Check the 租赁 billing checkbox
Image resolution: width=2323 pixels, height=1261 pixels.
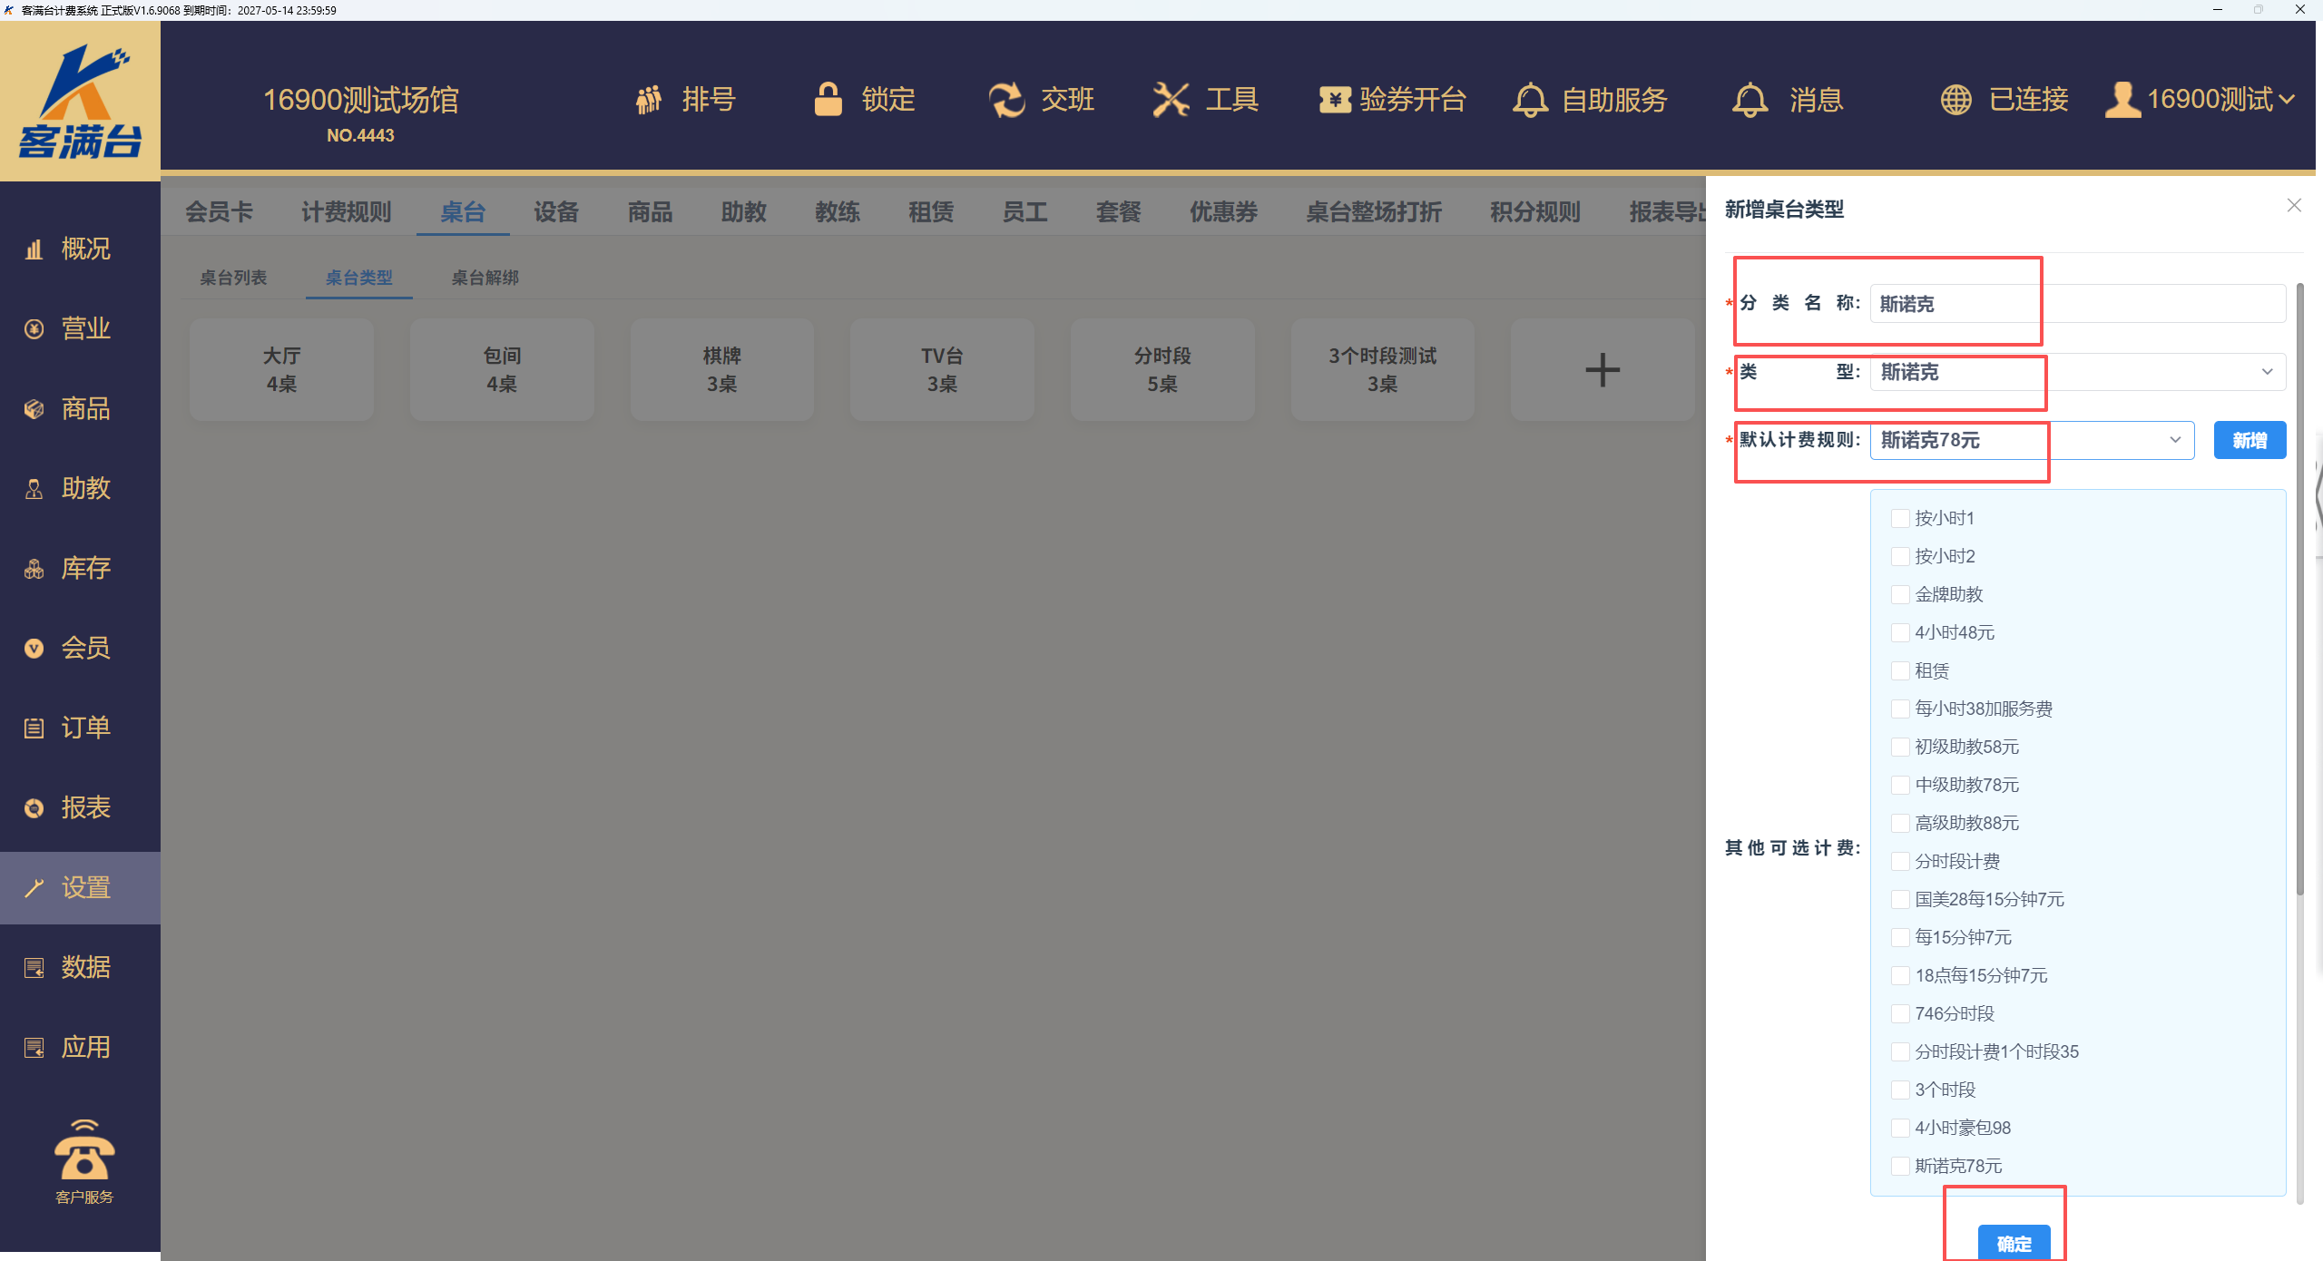1900,670
